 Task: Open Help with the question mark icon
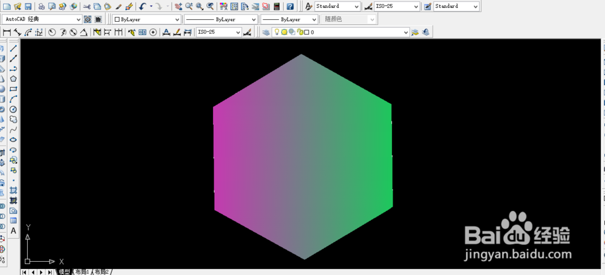[x=290, y=7]
